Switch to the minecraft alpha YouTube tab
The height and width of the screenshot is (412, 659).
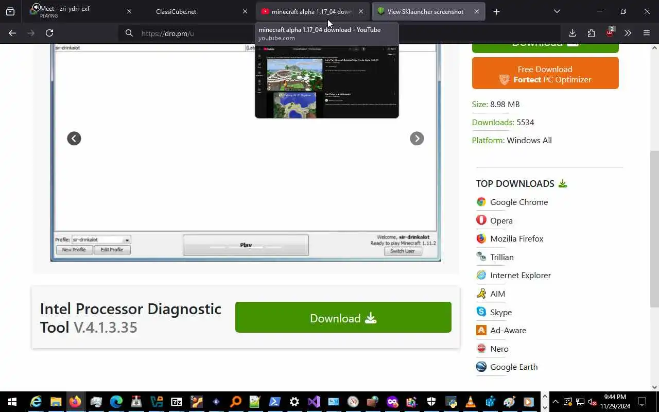coord(307,11)
